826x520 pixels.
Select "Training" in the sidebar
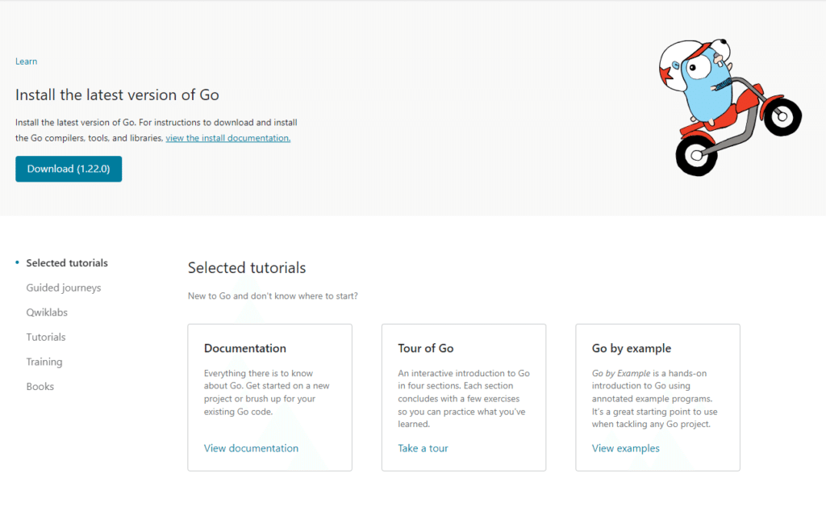(44, 362)
